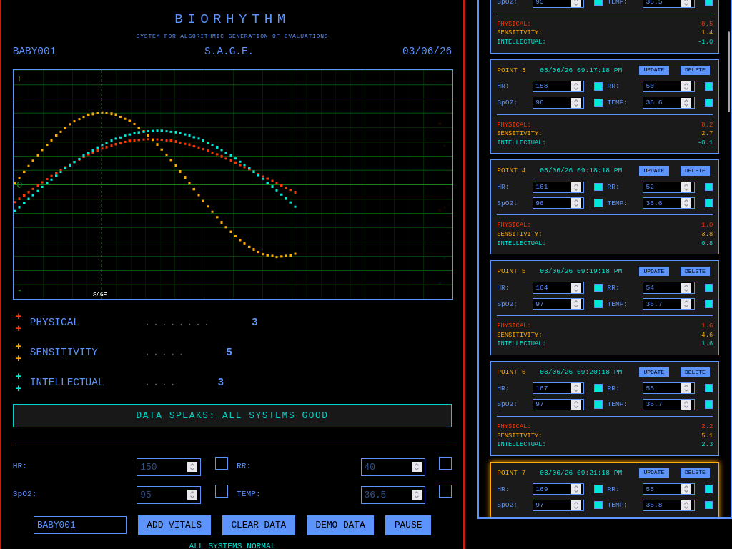Load sample readings via DEMO DATA
Image resolution: width=732 pixels, height=549 pixels.
[x=340, y=525]
